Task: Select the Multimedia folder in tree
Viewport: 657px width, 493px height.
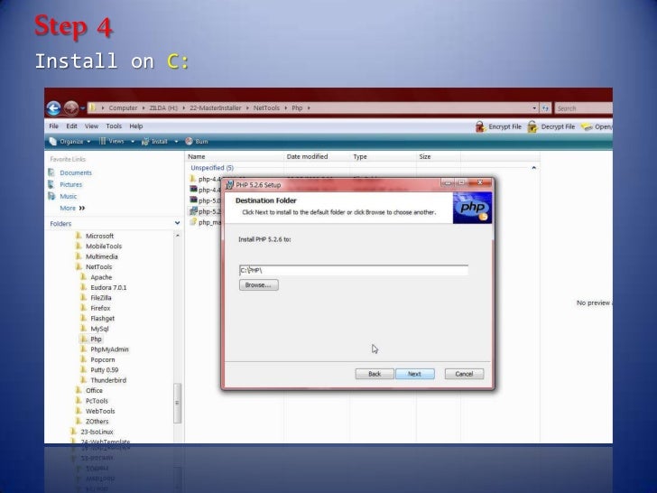Action: point(101,256)
